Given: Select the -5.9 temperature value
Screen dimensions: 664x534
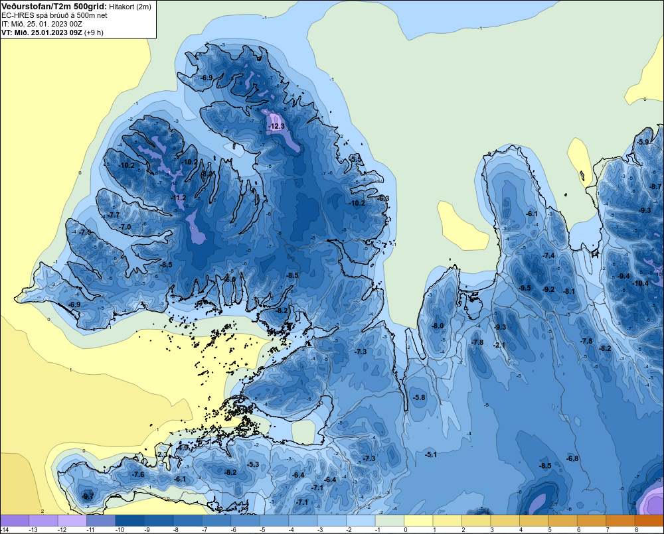Looking at the screenshot, I should 643,142.
